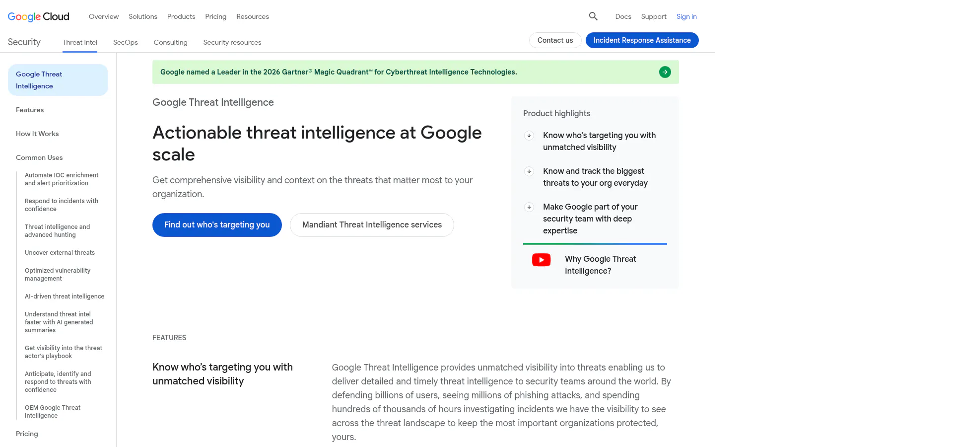Click the green arrow in Gartner banner
Image resolution: width=953 pixels, height=447 pixels.
pos(665,72)
